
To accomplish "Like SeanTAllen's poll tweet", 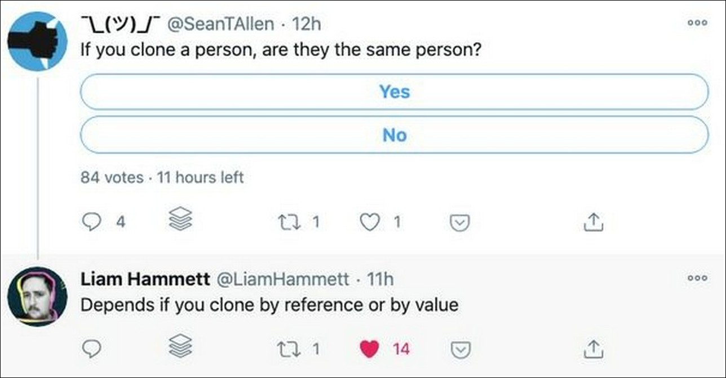I will 370,223.
